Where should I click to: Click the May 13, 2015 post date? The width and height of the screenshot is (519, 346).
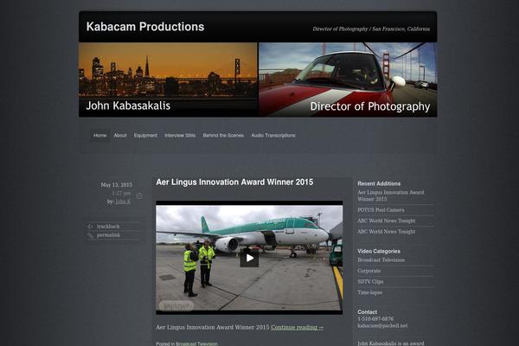[x=117, y=185]
